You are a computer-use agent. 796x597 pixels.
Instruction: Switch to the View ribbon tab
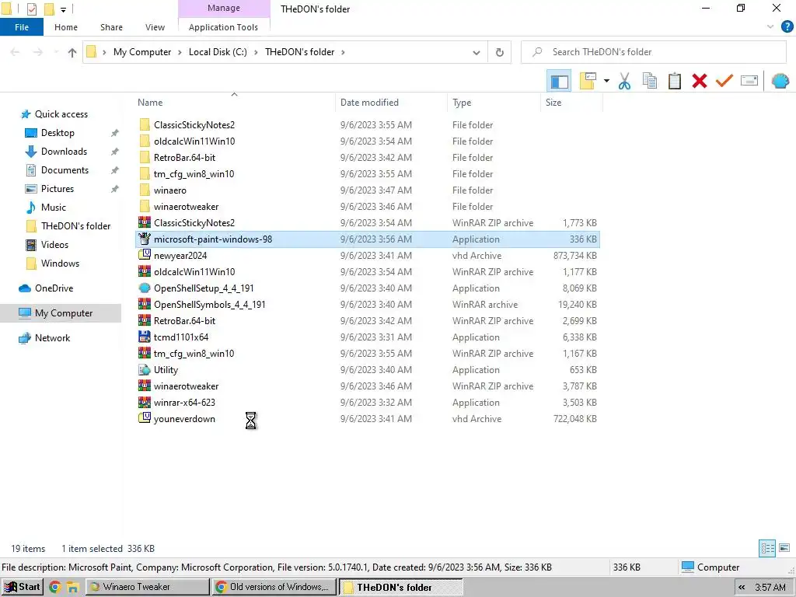coord(155,27)
